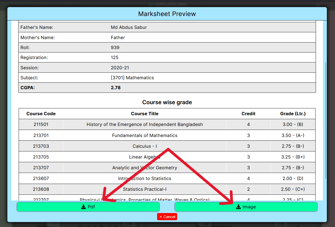
Task: Click the Fundamentals of Mathematics course title
Action: [x=145, y=135]
